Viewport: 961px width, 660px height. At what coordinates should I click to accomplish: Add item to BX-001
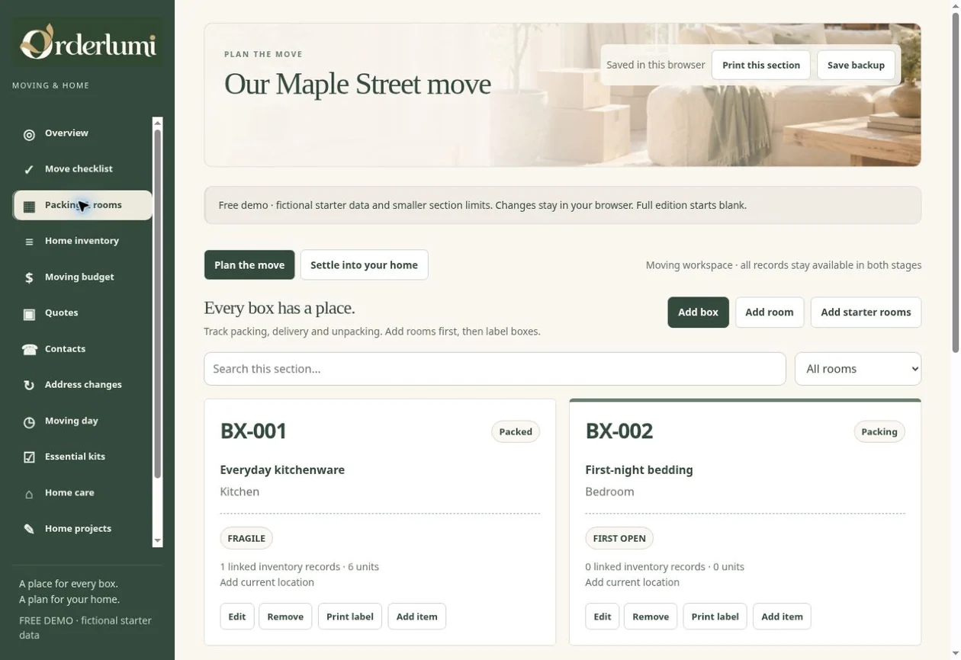[416, 617]
